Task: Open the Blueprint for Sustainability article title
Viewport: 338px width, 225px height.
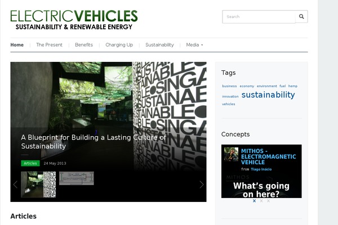Action: [x=94, y=142]
